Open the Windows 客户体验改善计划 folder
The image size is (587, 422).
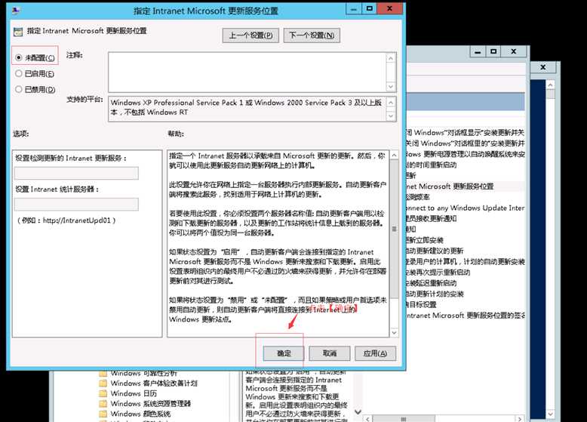(154, 383)
